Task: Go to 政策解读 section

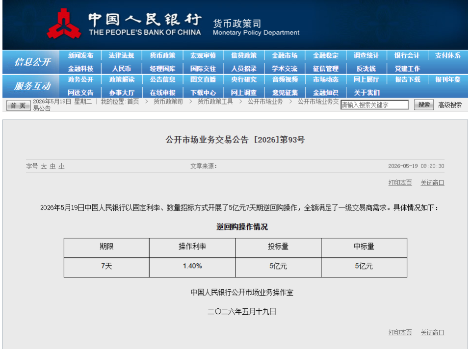Action: click(x=121, y=79)
